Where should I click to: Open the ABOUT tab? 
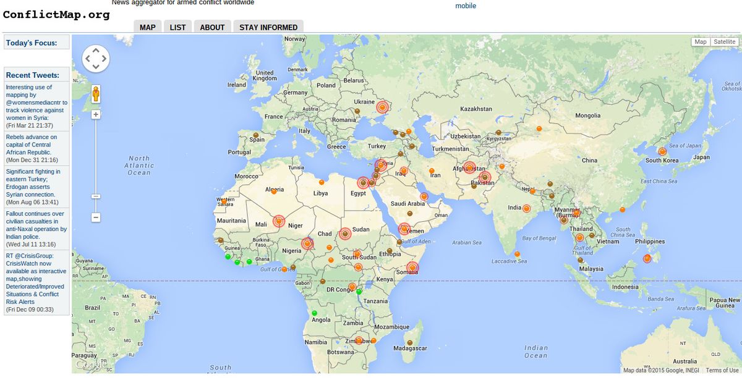[x=212, y=27]
